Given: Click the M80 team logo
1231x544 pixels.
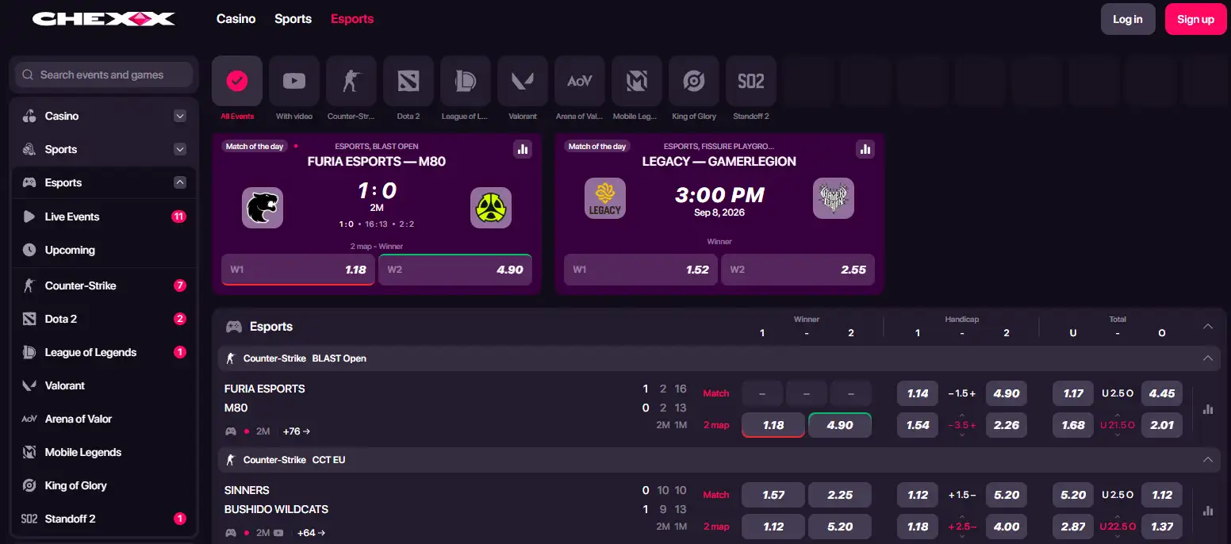Looking at the screenshot, I should pos(491,208).
